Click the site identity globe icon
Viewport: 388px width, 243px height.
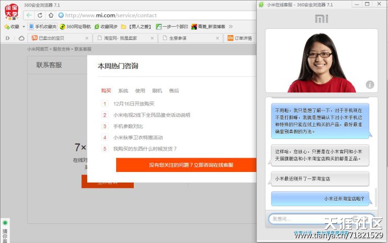[x=61, y=15]
